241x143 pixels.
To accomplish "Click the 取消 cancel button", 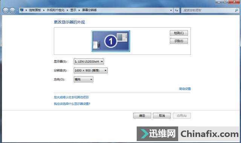I will coord(162,116).
